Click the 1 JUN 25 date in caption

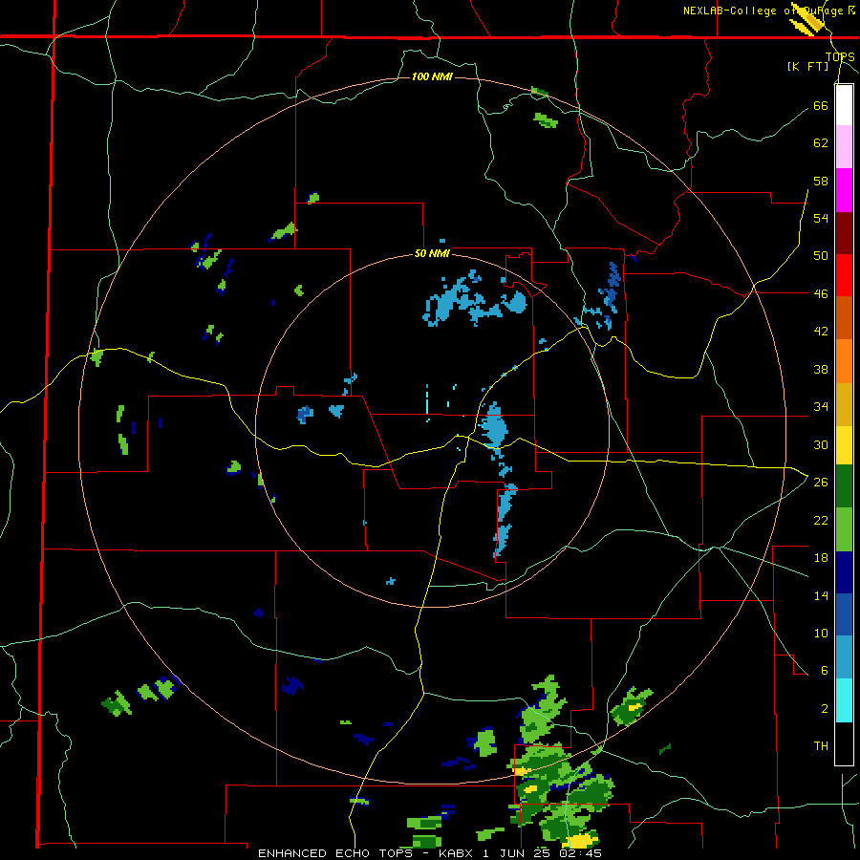tap(517, 853)
